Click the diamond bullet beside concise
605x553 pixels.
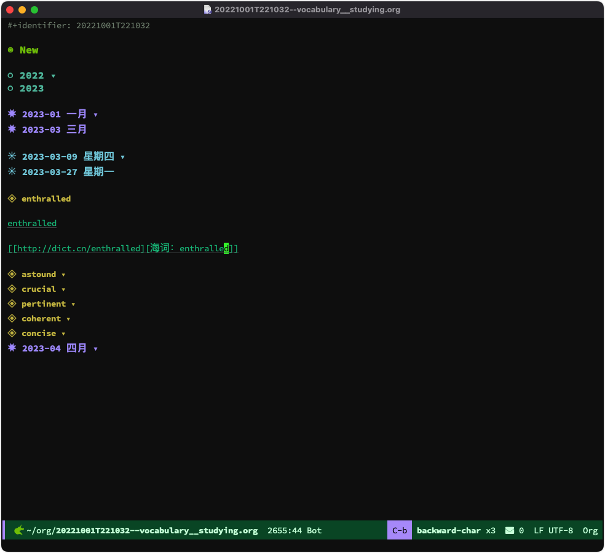[x=12, y=333]
